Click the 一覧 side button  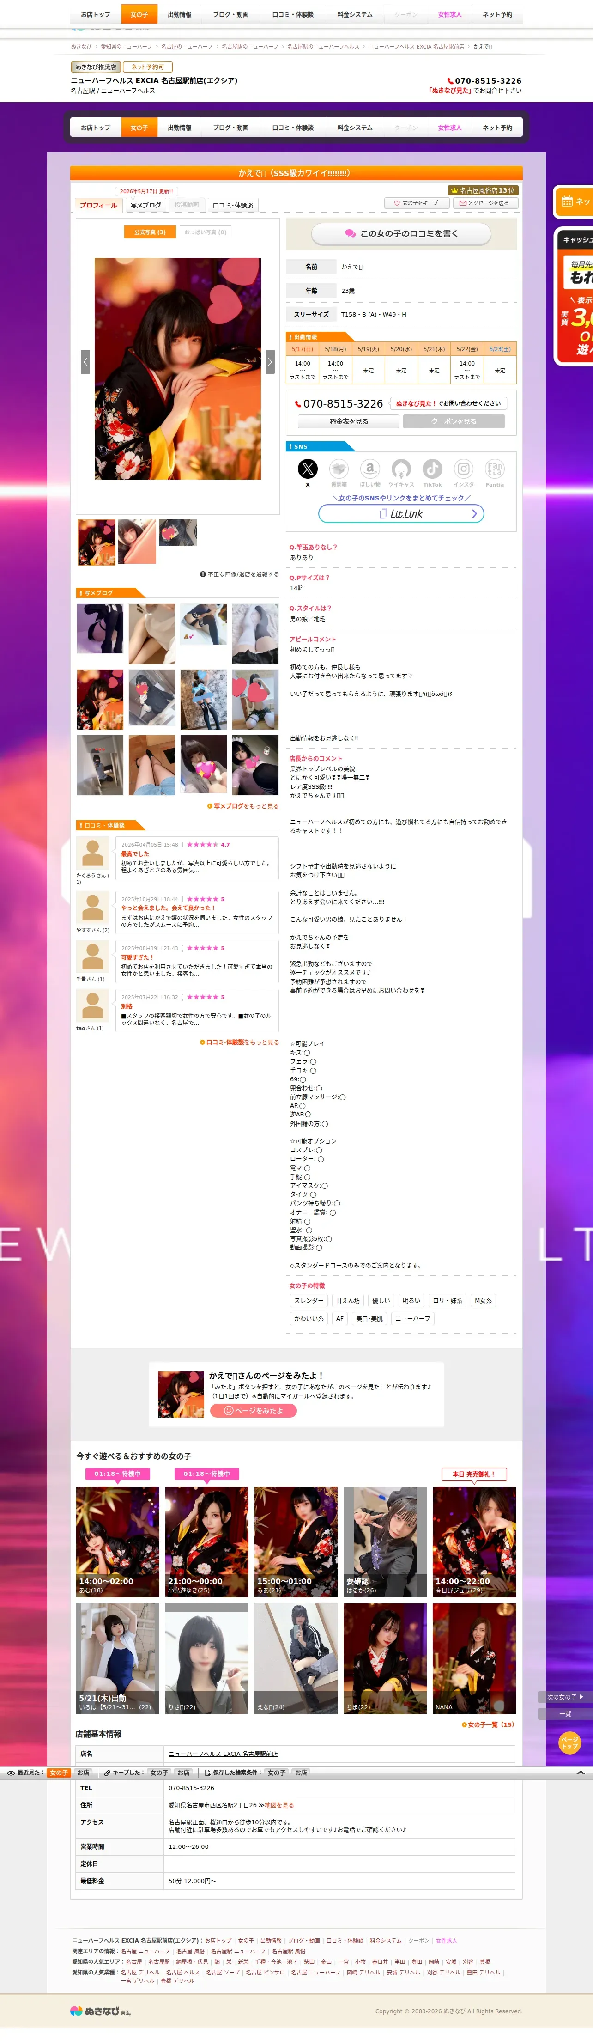tap(565, 1713)
